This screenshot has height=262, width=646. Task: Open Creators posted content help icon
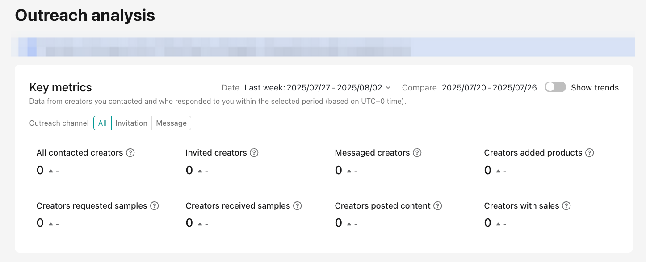coord(438,206)
